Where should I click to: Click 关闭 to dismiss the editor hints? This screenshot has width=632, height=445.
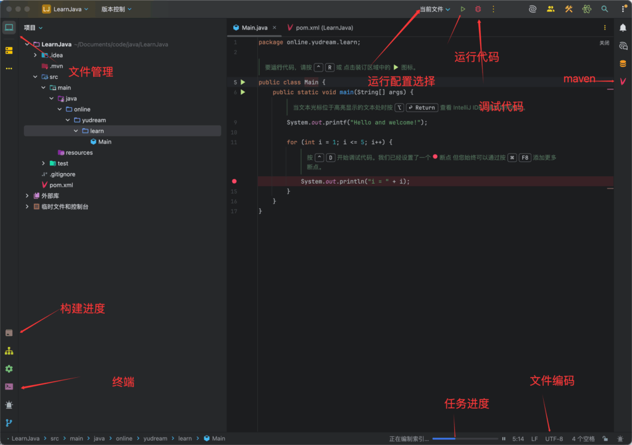(604, 43)
